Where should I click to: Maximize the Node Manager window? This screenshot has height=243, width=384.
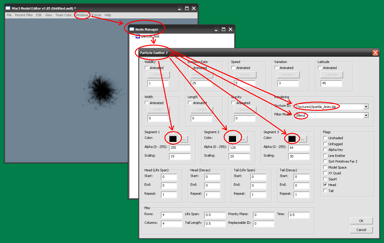click(x=223, y=29)
